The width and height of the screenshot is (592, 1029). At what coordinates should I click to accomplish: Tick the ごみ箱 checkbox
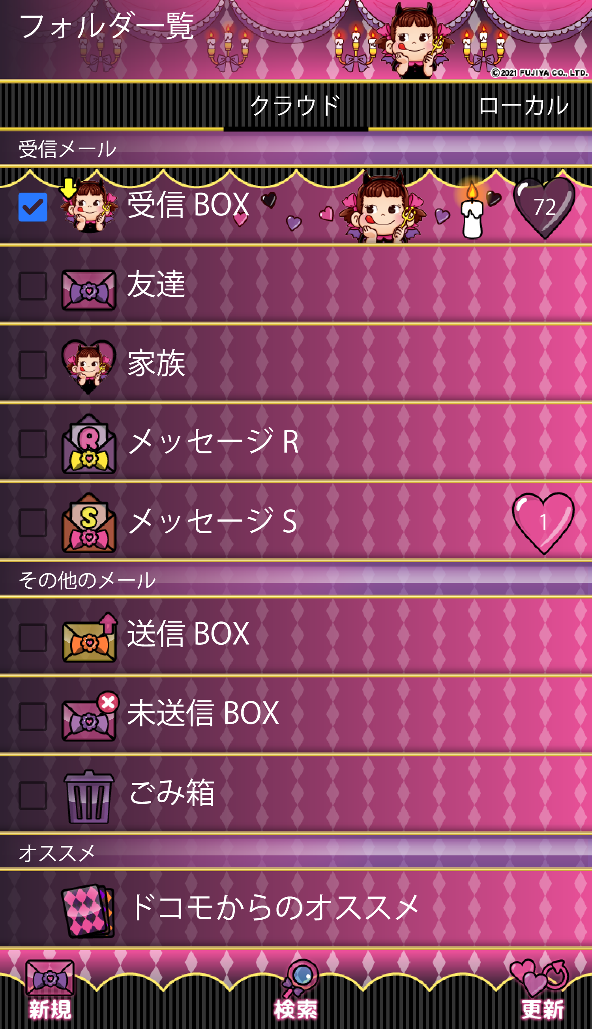click(x=33, y=795)
